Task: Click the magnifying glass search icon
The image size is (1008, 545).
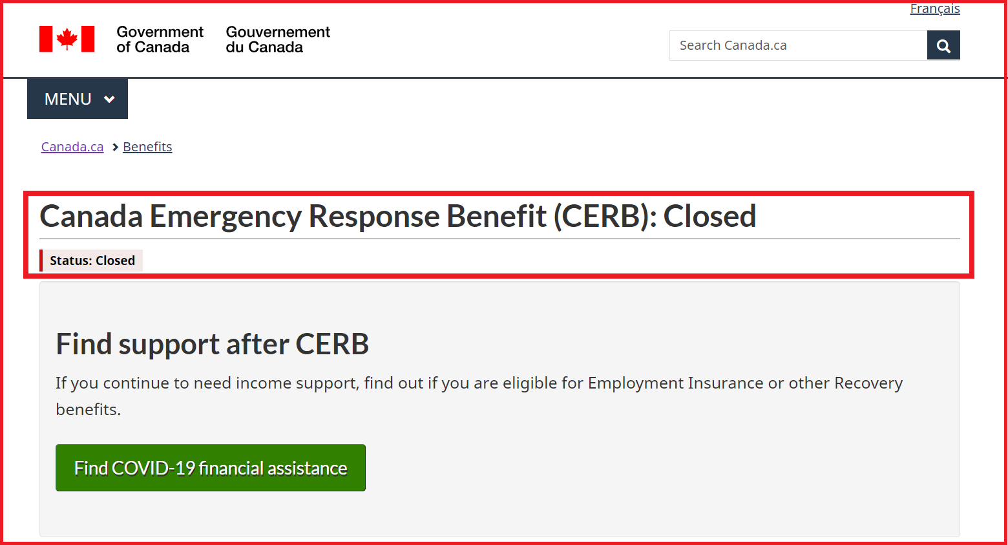Action: pyautogui.click(x=943, y=45)
